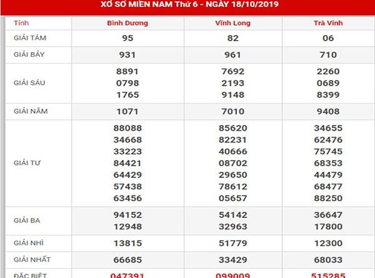Click the number 710

(x=328, y=55)
